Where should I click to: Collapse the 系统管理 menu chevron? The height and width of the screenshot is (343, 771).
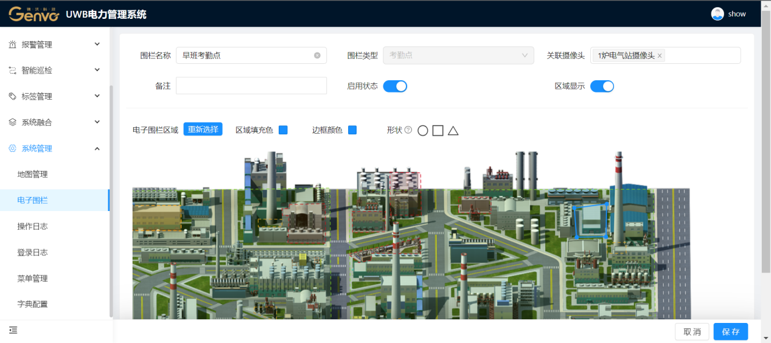[97, 148]
